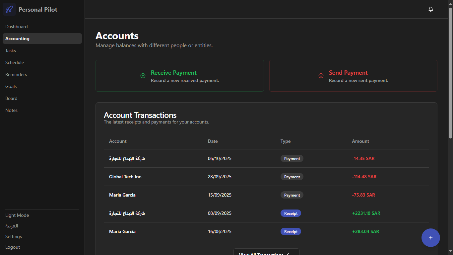
Task: Go to the Tasks page
Action: point(11,50)
